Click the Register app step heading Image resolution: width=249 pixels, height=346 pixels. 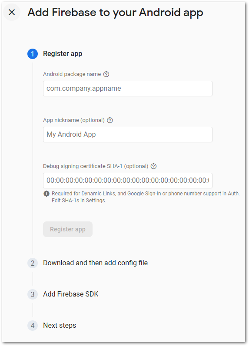pos(63,54)
